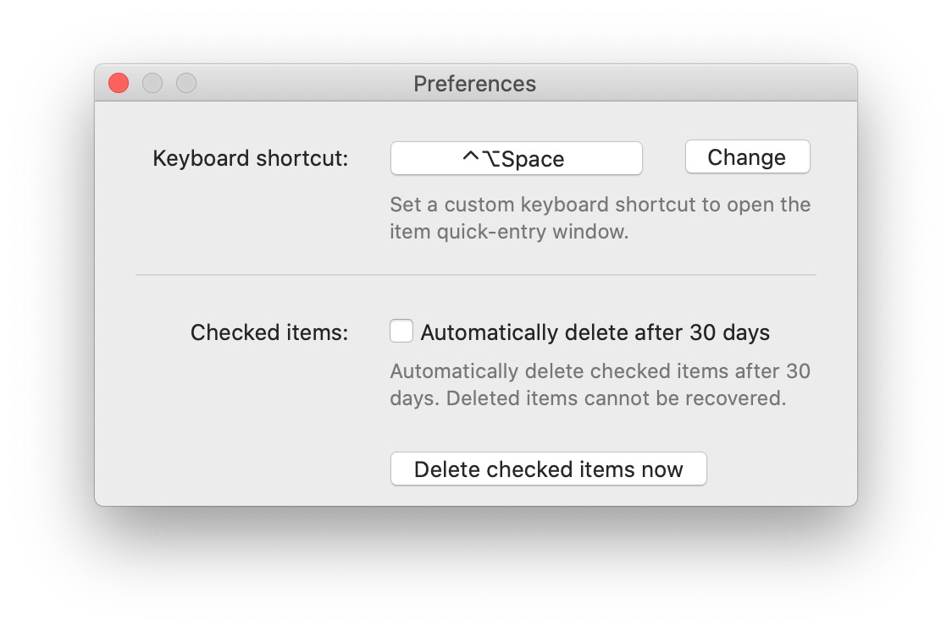Screen dimensions: 952x631
Task: Enable automatic deletion after 30 days checkbox
Action: click(x=401, y=332)
